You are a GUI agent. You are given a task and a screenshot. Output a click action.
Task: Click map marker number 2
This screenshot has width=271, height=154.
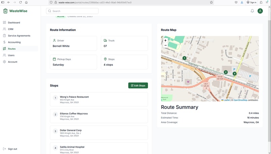pos(226,72)
